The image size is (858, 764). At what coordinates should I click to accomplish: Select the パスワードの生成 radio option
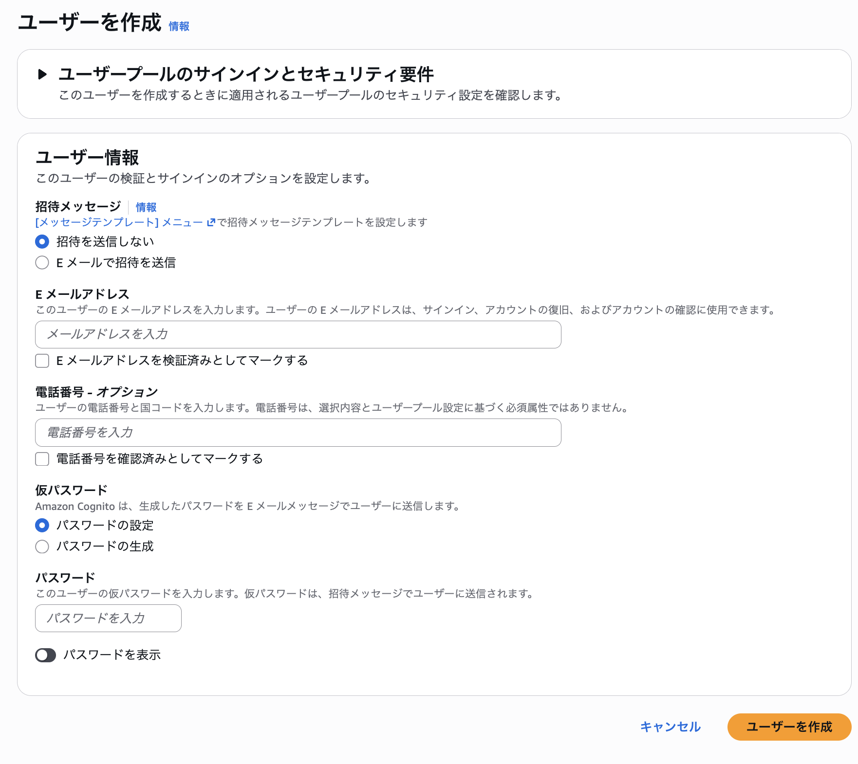(x=42, y=546)
